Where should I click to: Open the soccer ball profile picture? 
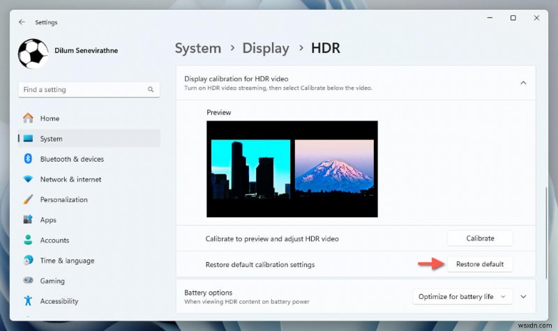(33, 54)
